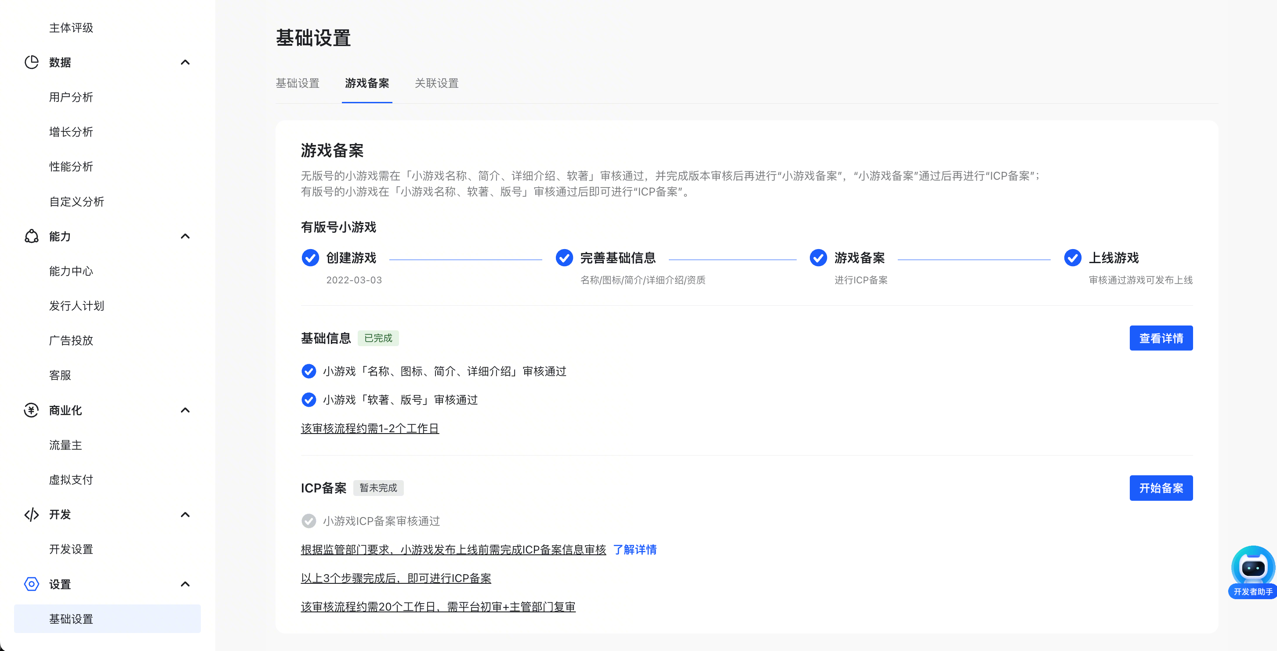Open the 了解详情 link

tap(635, 550)
